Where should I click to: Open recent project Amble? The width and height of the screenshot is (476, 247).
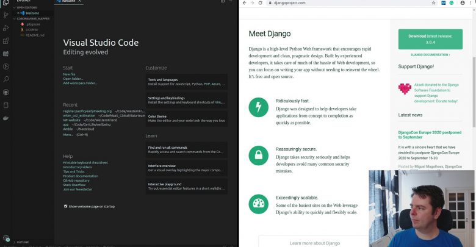click(68, 129)
